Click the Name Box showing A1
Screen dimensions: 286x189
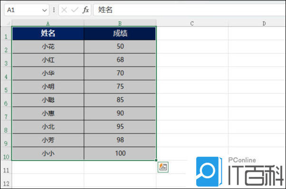(27, 10)
